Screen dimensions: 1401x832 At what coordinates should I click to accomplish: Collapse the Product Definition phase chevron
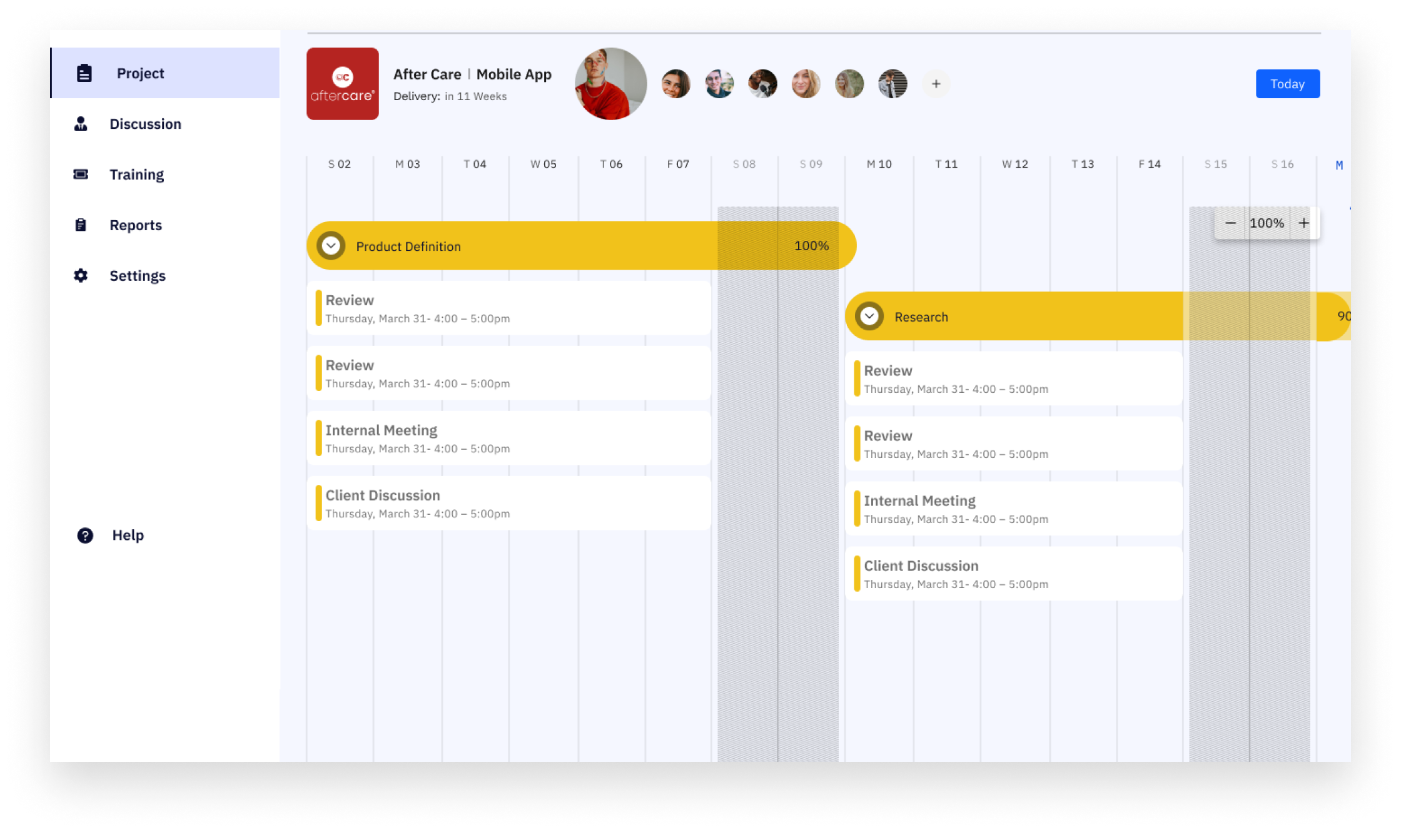pos(331,246)
